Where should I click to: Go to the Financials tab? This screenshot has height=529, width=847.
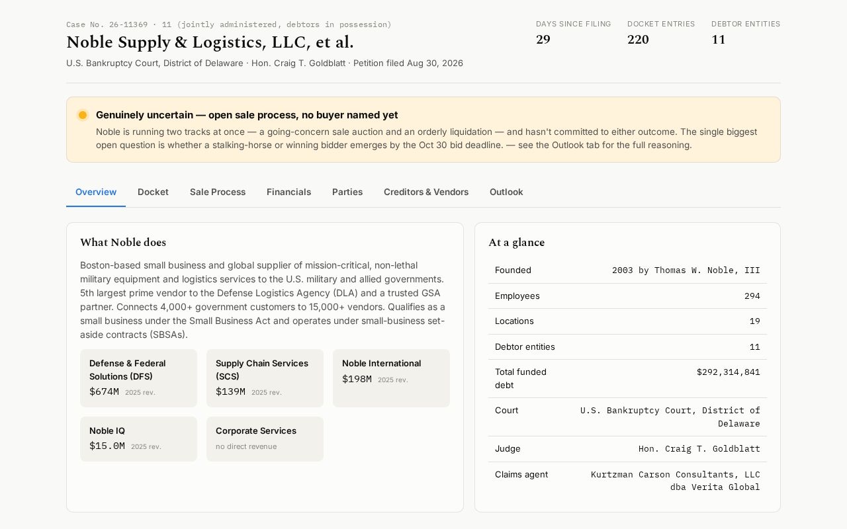(289, 192)
